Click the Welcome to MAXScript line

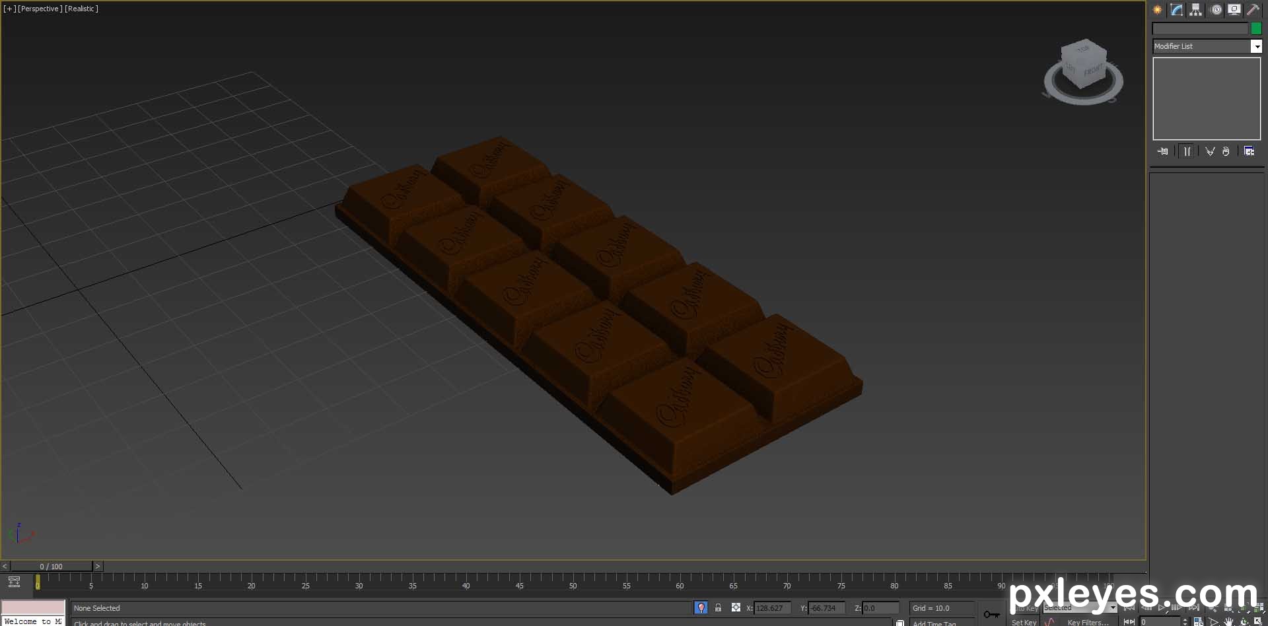click(x=32, y=621)
